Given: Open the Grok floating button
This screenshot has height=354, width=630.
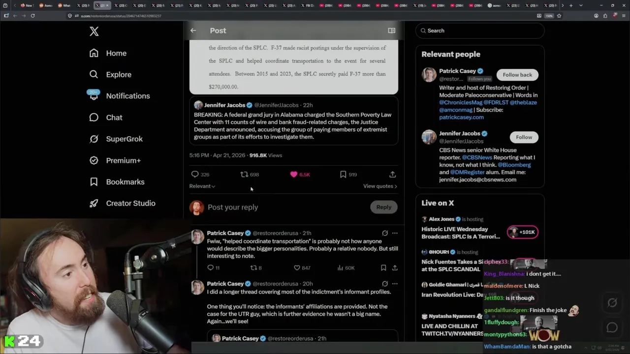Looking at the screenshot, I should [x=612, y=303].
